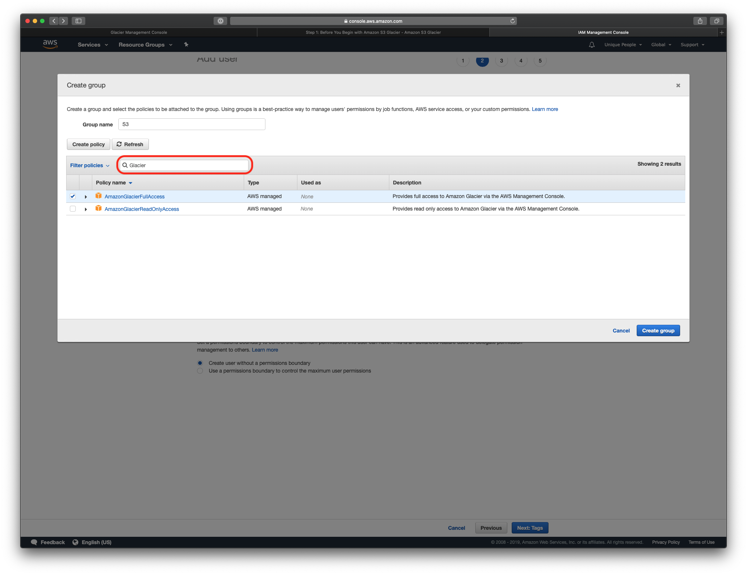Expand the AmazonGlacierFullAccess row details

click(86, 197)
